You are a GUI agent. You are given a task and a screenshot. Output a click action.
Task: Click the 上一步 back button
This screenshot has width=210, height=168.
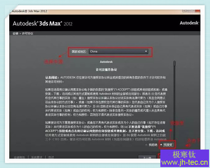[147, 157]
